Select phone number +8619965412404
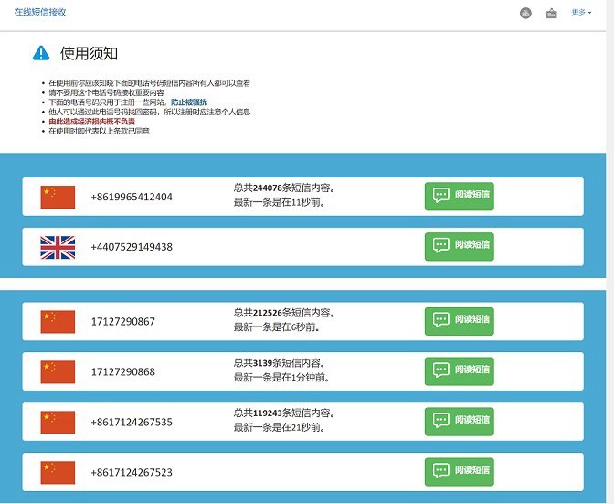The width and height of the screenshot is (614, 504). 132,197
